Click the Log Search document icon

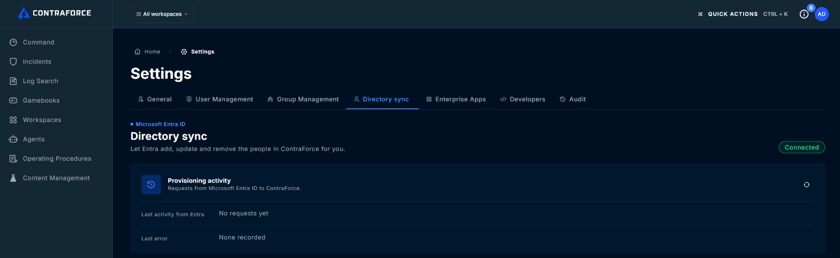[x=13, y=81]
